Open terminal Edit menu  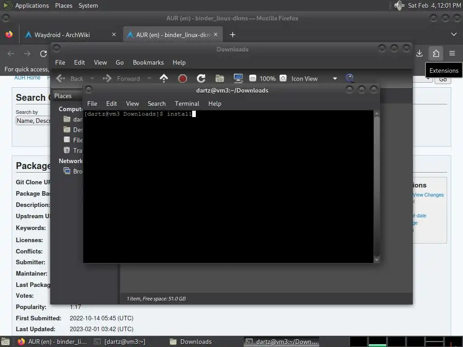[x=112, y=103]
